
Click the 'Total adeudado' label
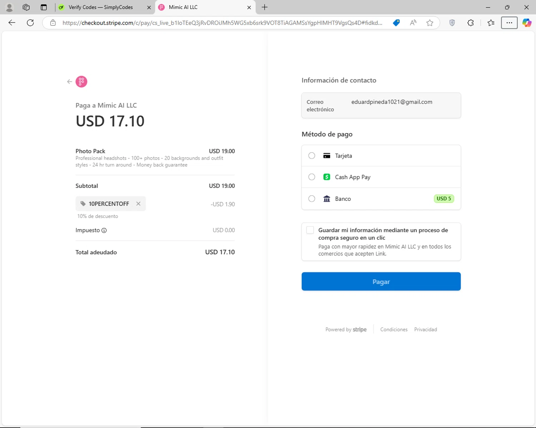pyautogui.click(x=96, y=252)
